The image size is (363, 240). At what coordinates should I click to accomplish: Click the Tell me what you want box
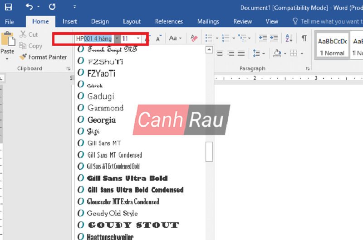click(327, 21)
